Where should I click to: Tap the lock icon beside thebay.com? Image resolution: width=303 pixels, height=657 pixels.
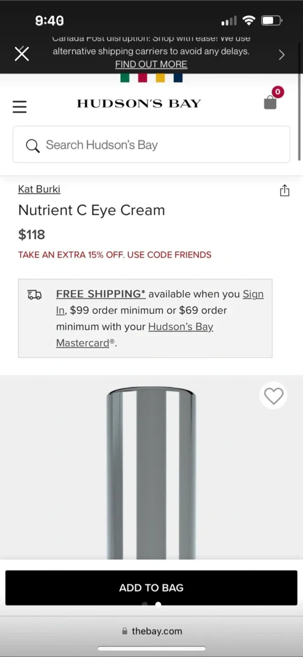pos(124,631)
